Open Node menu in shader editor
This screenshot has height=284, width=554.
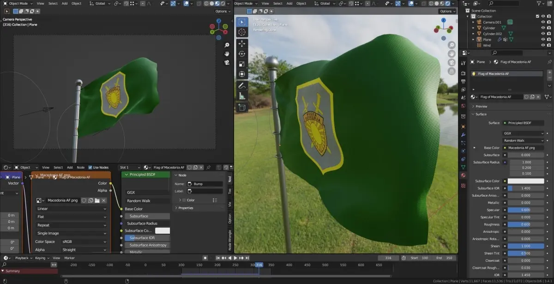coord(80,167)
